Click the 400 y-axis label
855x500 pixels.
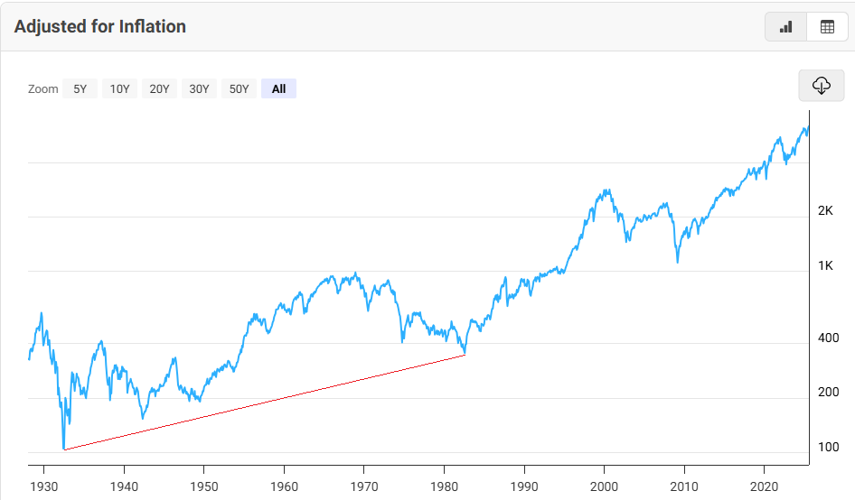828,338
